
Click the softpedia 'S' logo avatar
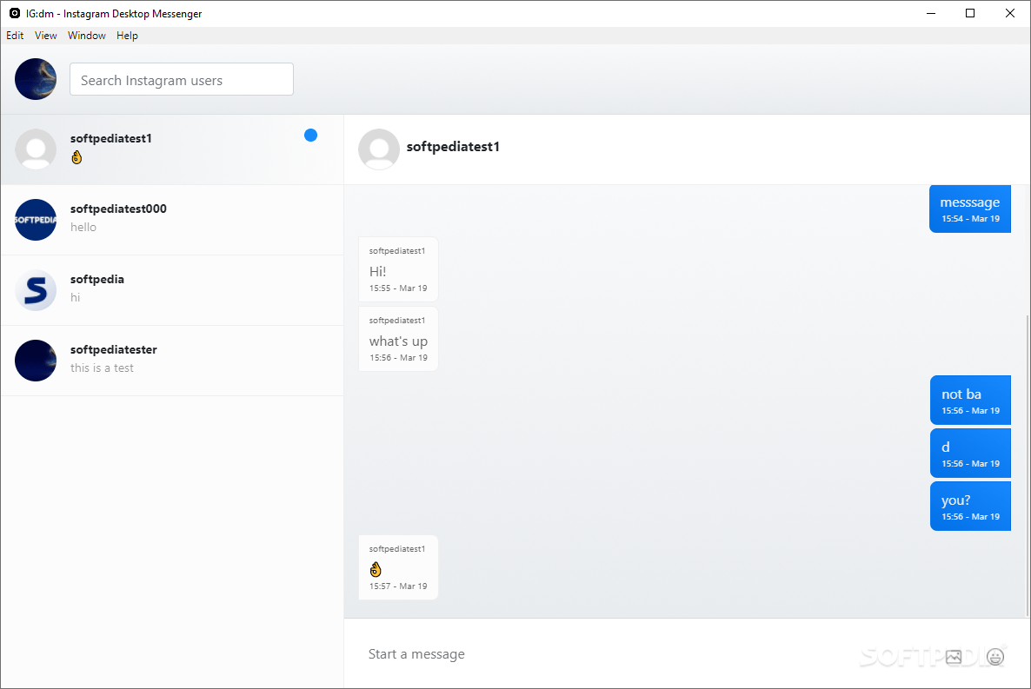36,290
